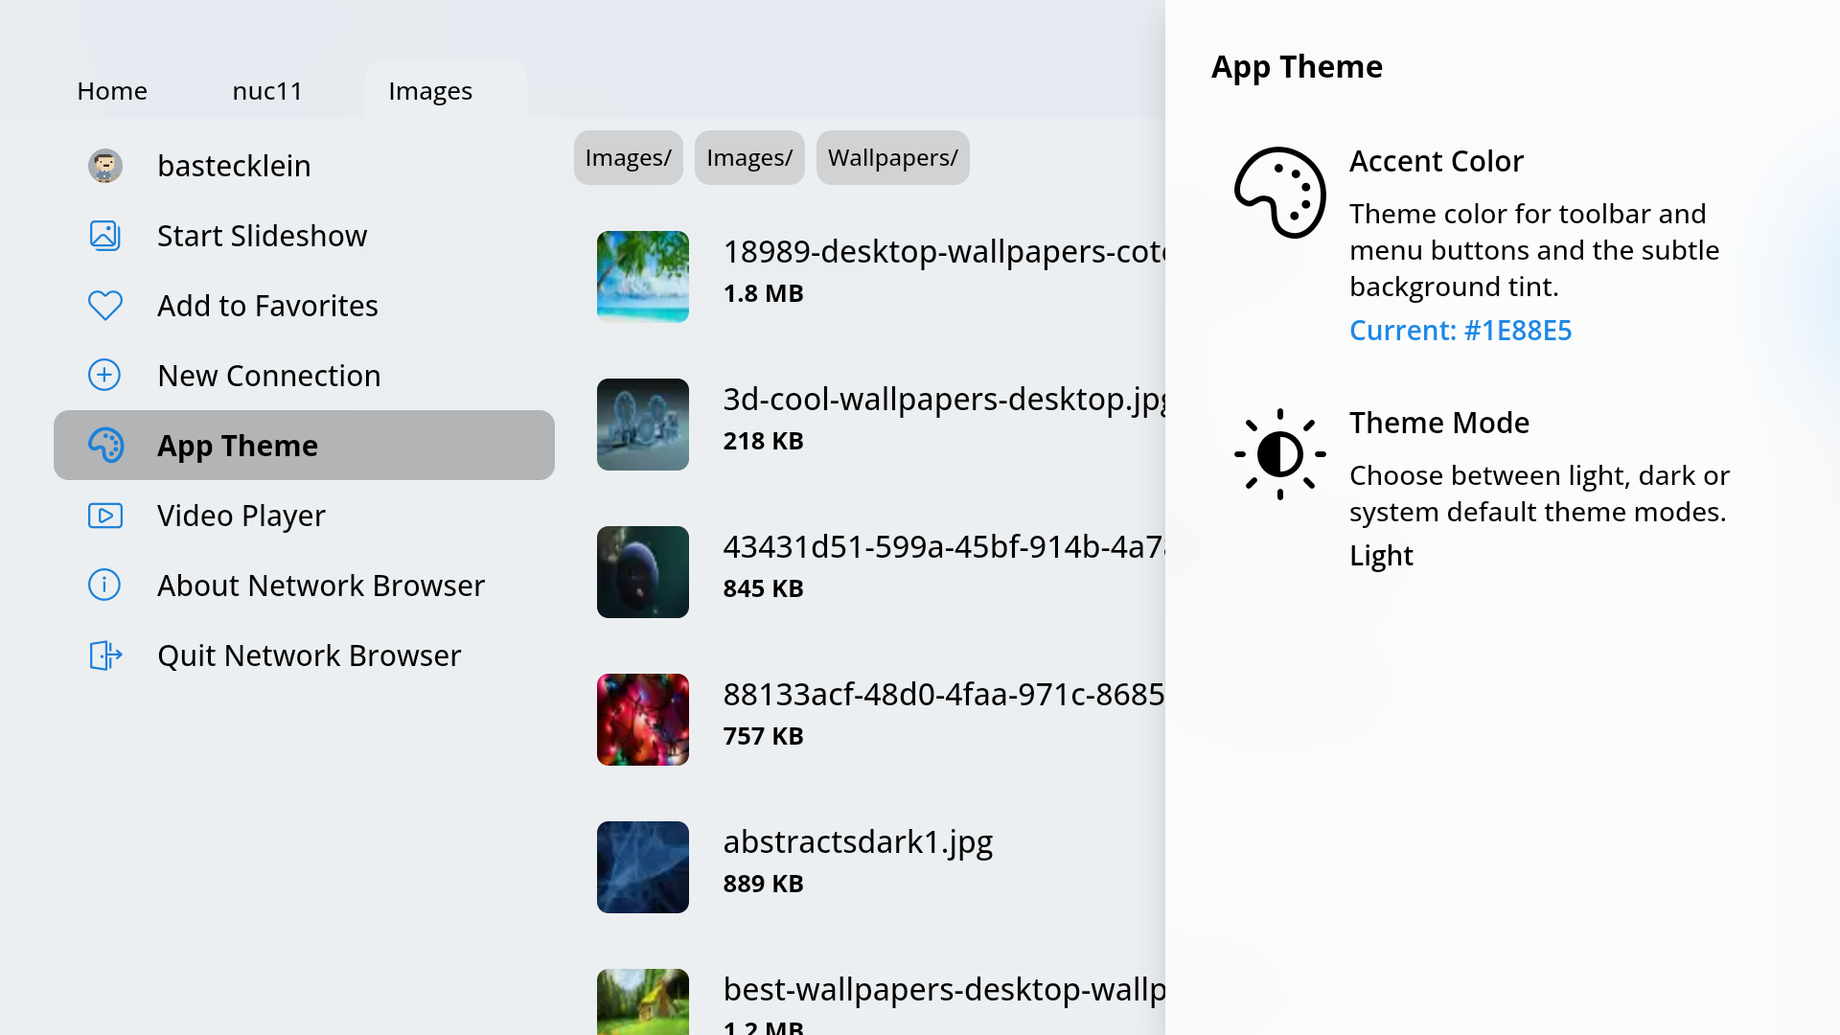Viewport: 1840px width, 1035px height.
Task: Open the Theme Mode selection under Light
Action: [x=1380, y=555]
